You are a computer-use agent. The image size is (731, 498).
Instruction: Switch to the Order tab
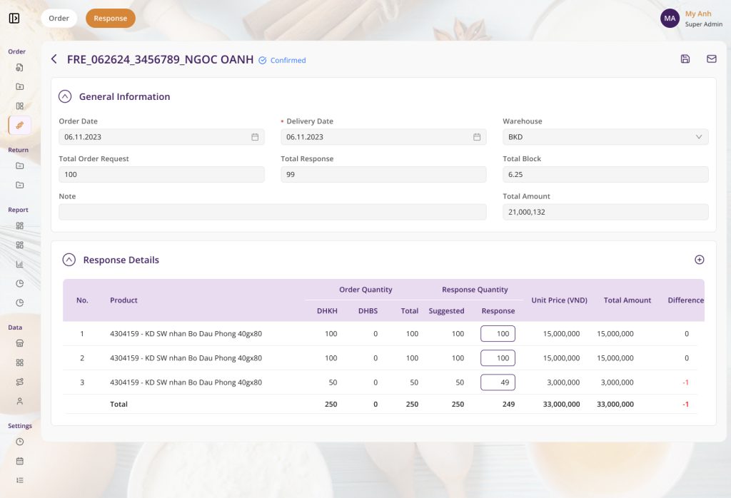59,19
